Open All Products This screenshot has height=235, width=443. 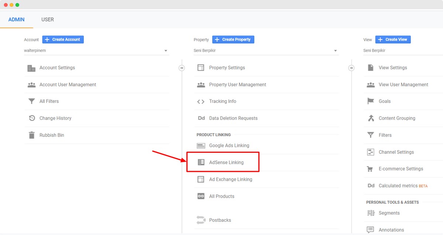222,196
